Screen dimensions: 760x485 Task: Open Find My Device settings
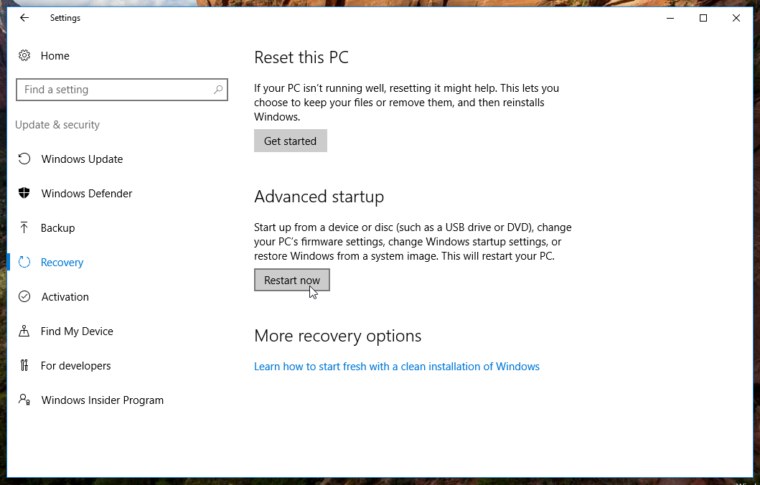tap(77, 331)
